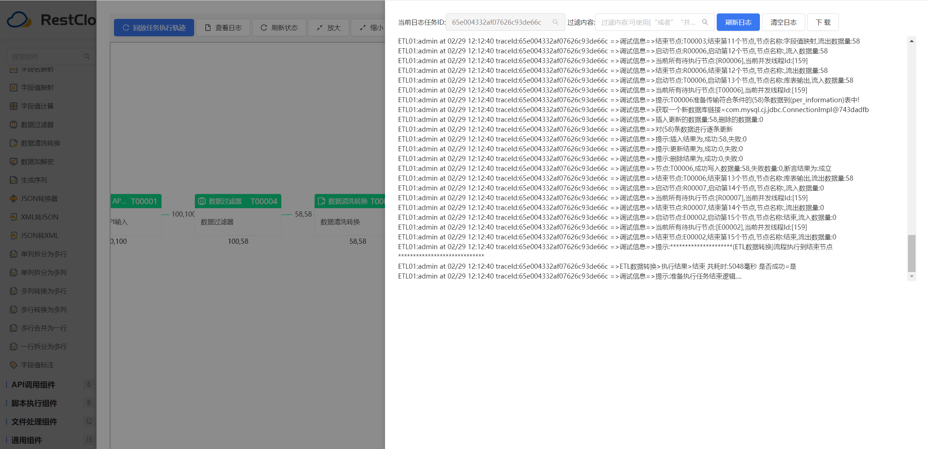Click the XML转JSON component icon
Screen dimensions: 929x449
click(13, 217)
